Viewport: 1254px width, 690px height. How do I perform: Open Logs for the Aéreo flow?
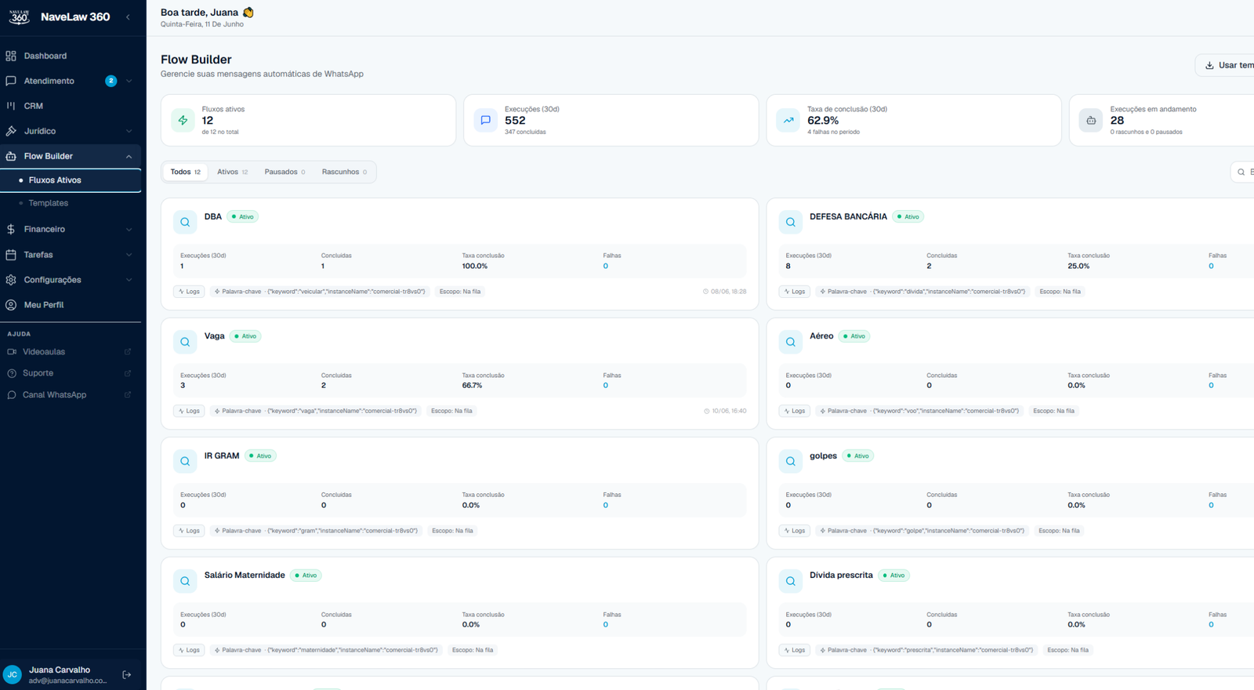point(795,411)
